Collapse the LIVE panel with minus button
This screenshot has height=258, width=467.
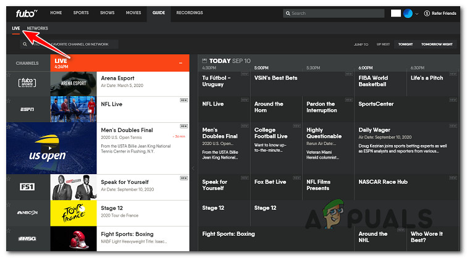pos(180,63)
